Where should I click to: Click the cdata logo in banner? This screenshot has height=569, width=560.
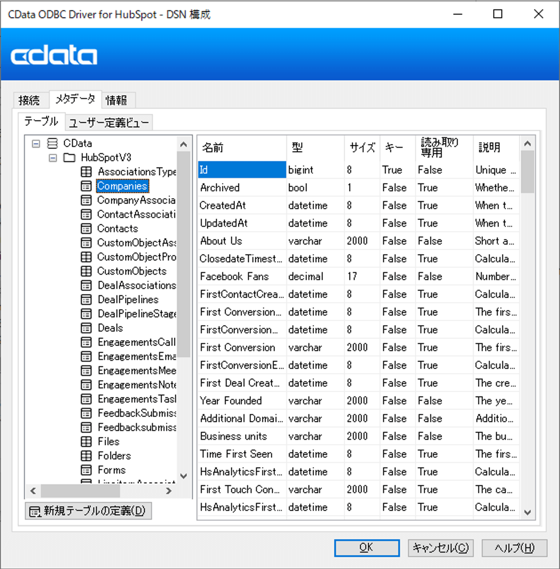point(54,55)
